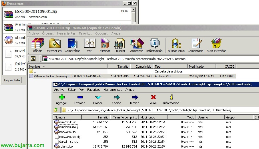The image size is (259, 149).
Task: Open Favoritos menu in 7-Zip
Action: click(x=93, y=90)
